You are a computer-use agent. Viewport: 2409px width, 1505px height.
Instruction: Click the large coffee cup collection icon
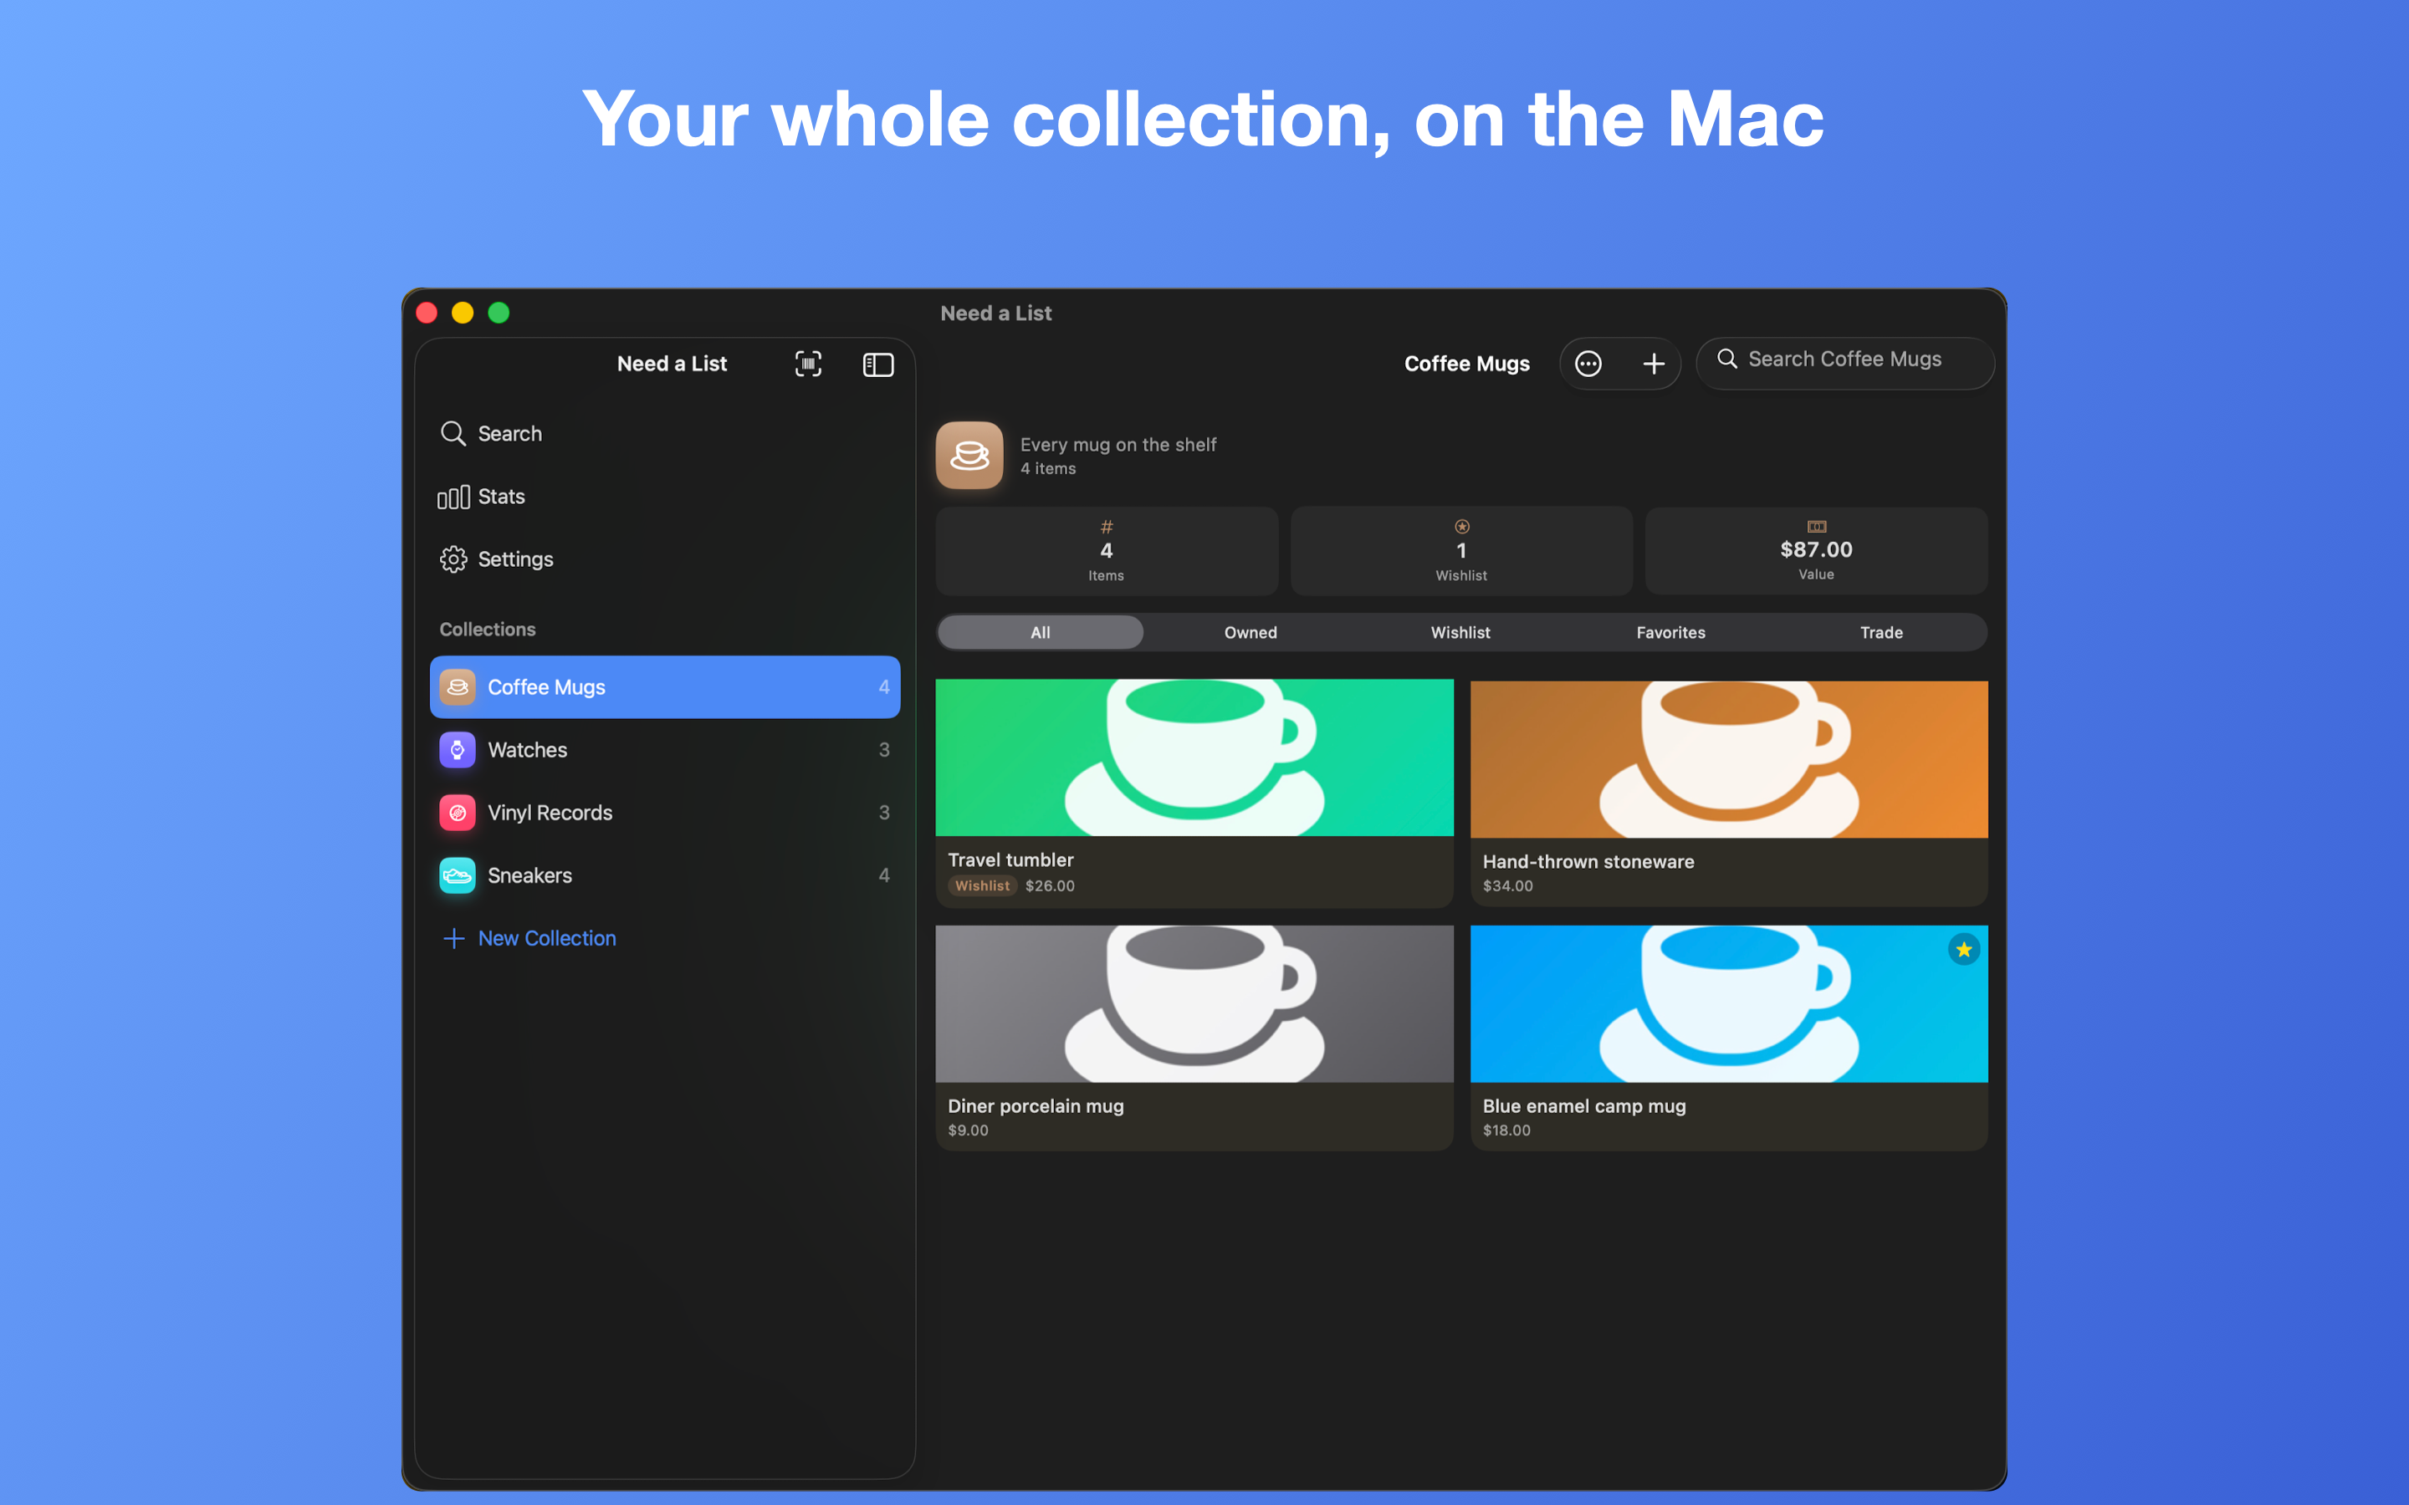click(969, 455)
